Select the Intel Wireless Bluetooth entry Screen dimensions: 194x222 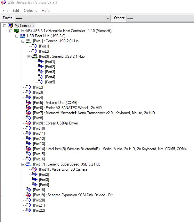109,149
